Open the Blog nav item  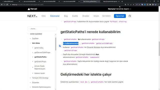coord(66,16)
